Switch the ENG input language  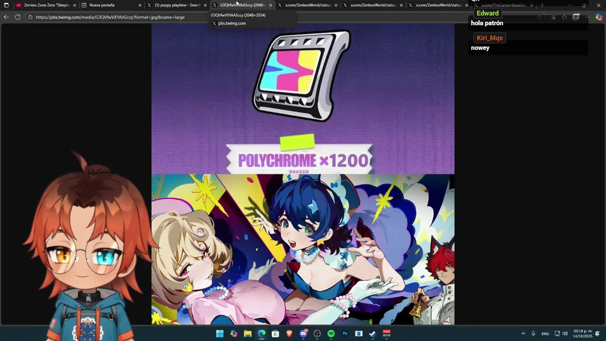tap(545, 334)
